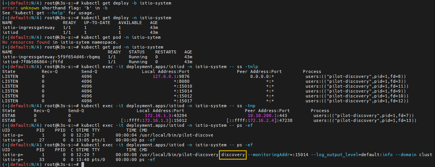The height and width of the screenshot is (167, 435).
Task: Click the '--log_output_level=default:info' flag
Action: 351,155
